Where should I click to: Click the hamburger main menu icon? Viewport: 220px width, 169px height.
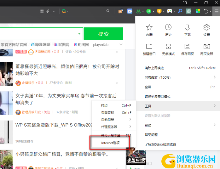(x=216, y=11)
